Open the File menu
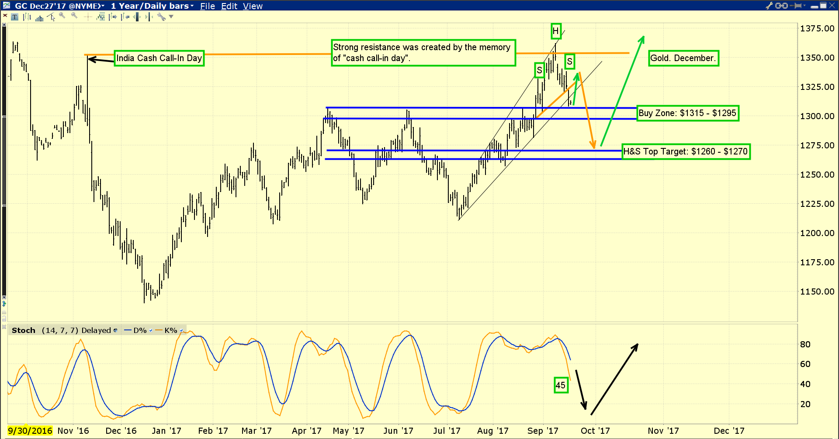 (x=208, y=6)
